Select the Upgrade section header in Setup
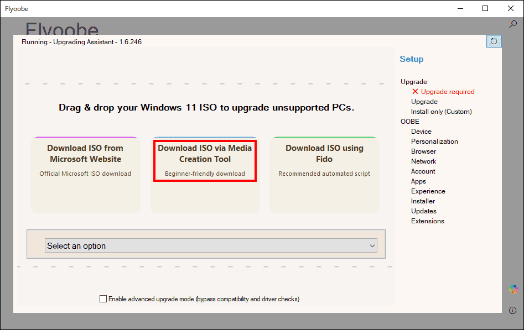 pyautogui.click(x=414, y=82)
